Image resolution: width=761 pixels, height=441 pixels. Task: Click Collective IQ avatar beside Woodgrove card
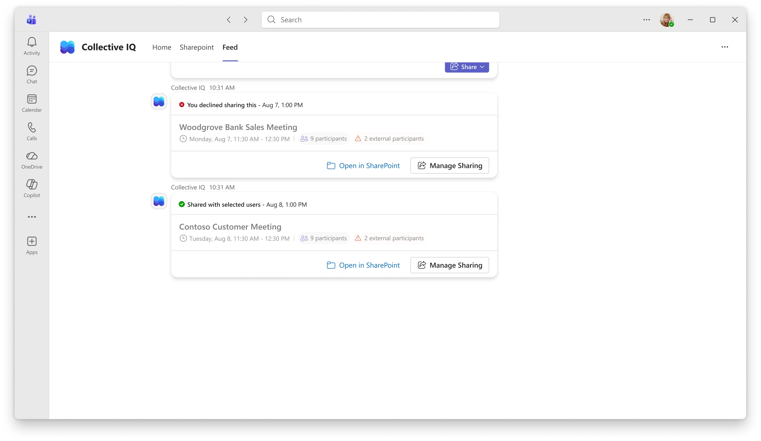159,102
